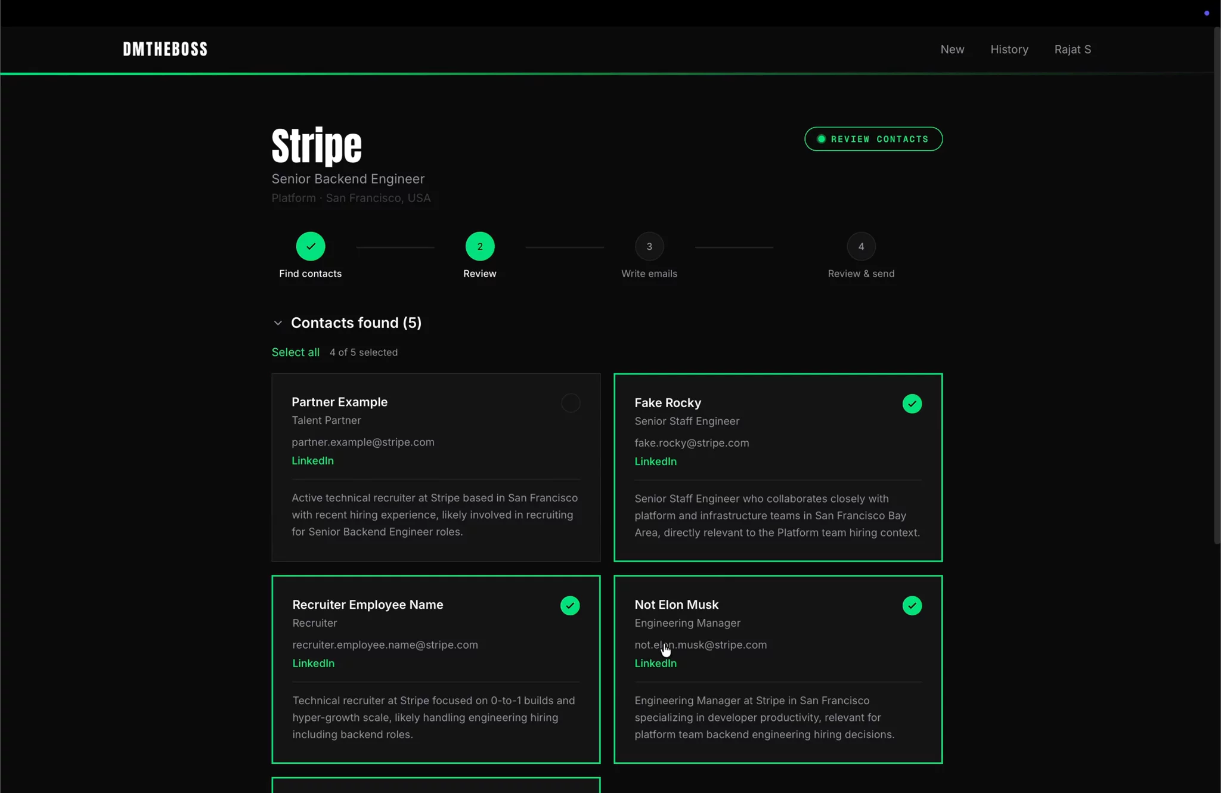The width and height of the screenshot is (1221, 793).
Task: Jump to step 4 Review & send
Action: (x=861, y=246)
